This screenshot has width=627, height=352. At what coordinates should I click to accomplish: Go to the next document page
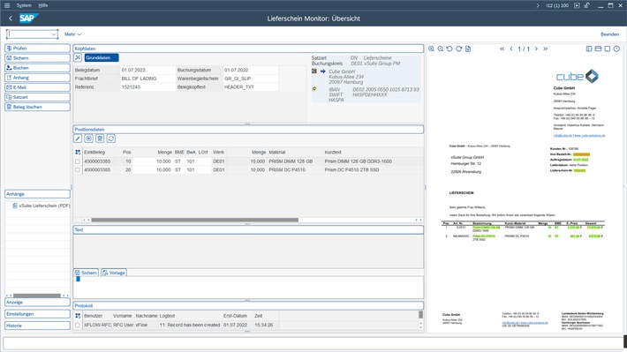(x=536, y=49)
